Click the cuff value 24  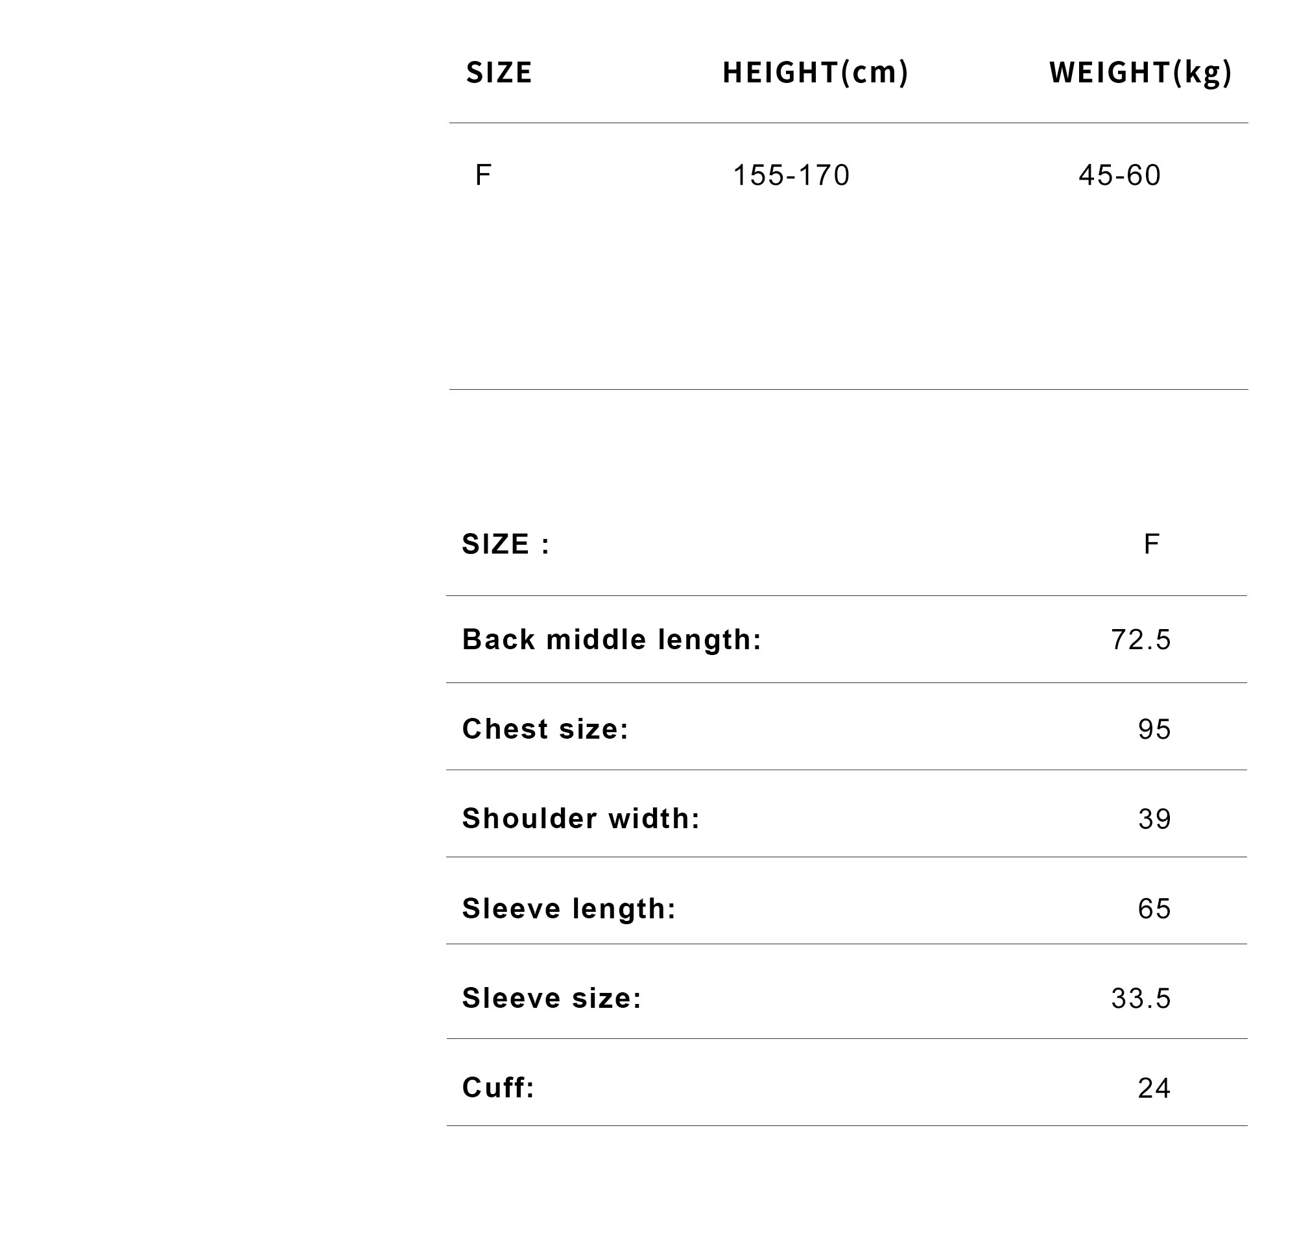1154,1089
